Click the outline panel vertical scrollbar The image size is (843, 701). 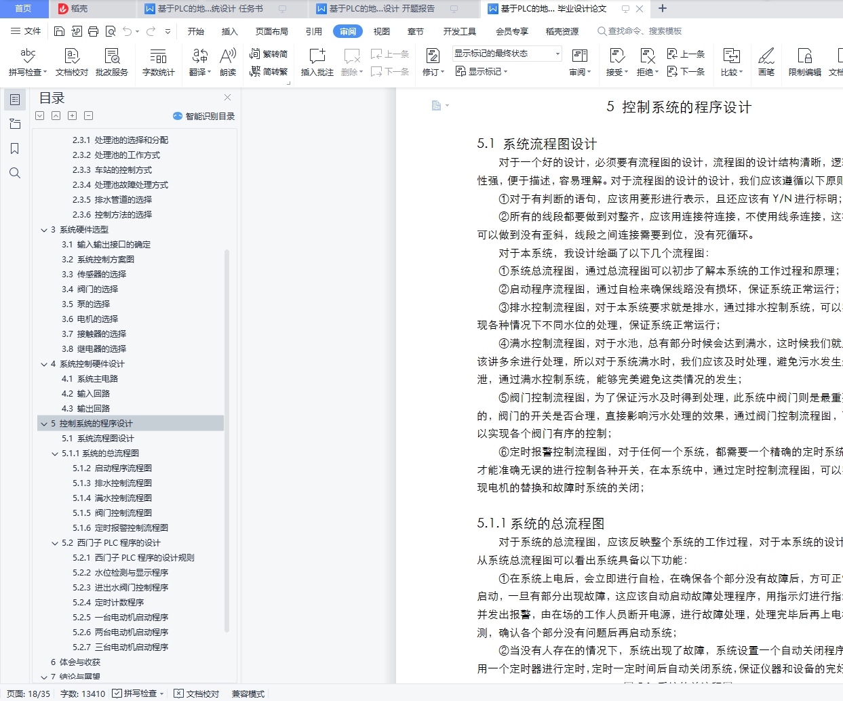tap(227, 441)
